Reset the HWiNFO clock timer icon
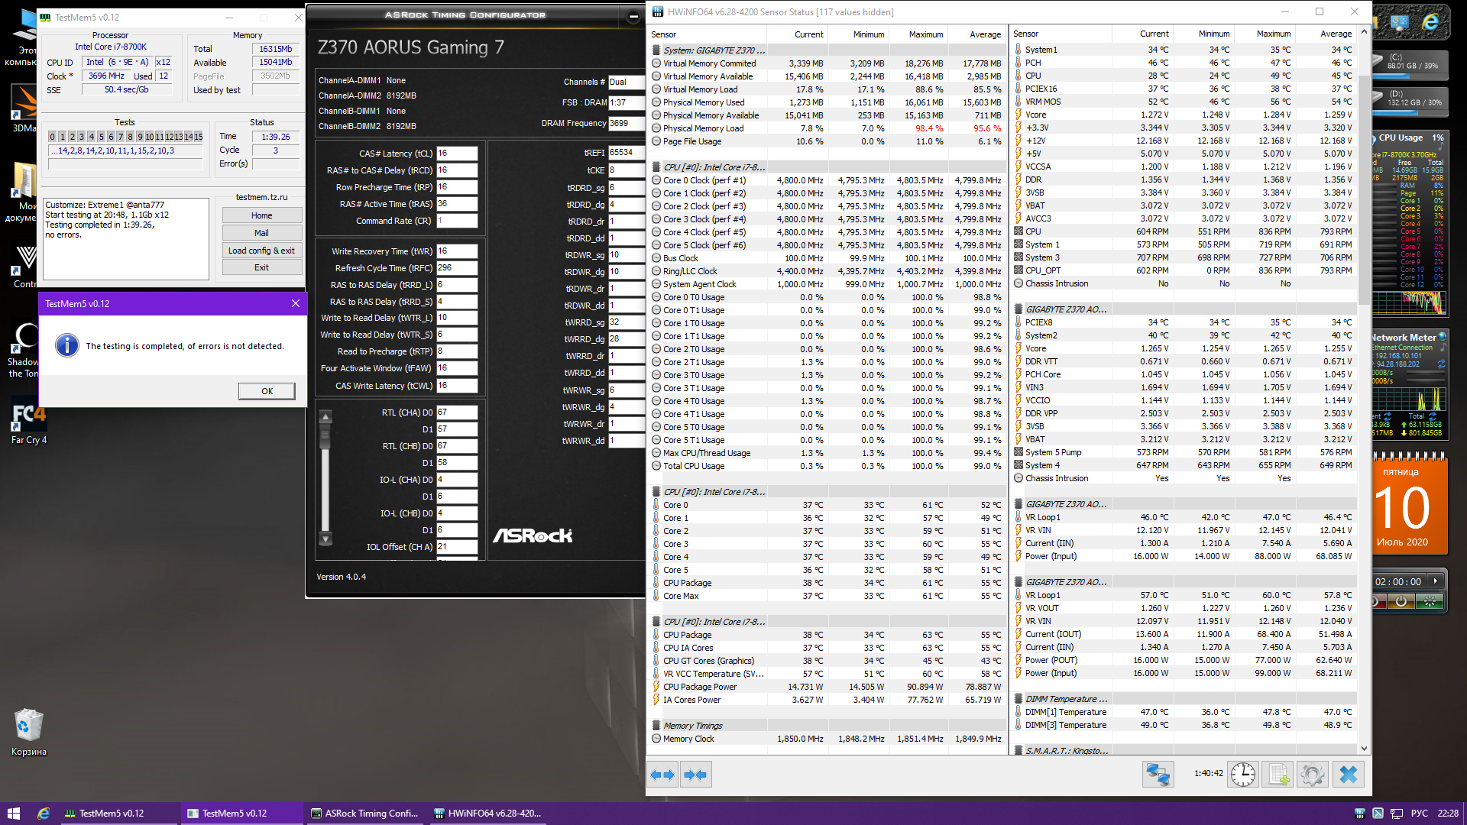This screenshot has height=825, width=1467. coord(1243,775)
